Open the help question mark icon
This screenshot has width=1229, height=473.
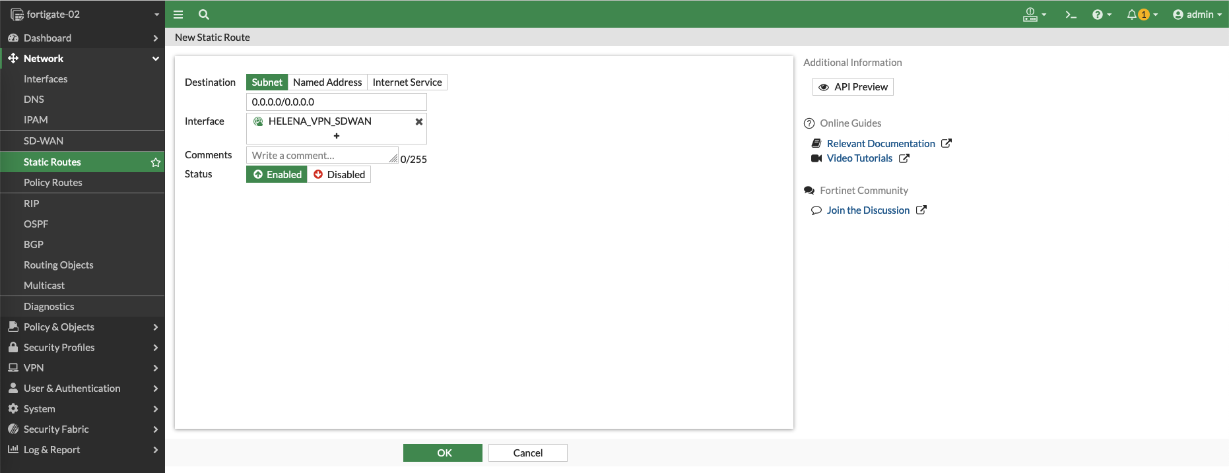click(1097, 15)
